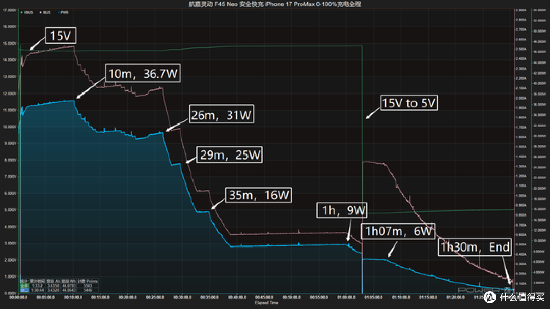The width and height of the screenshot is (550, 309).
Task: Toggle the PWR series in the legend
Action: click(63, 12)
